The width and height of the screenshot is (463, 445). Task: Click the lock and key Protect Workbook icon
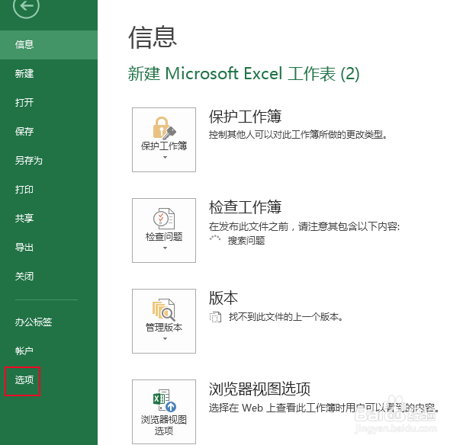pyautogui.click(x=164, y=128)
